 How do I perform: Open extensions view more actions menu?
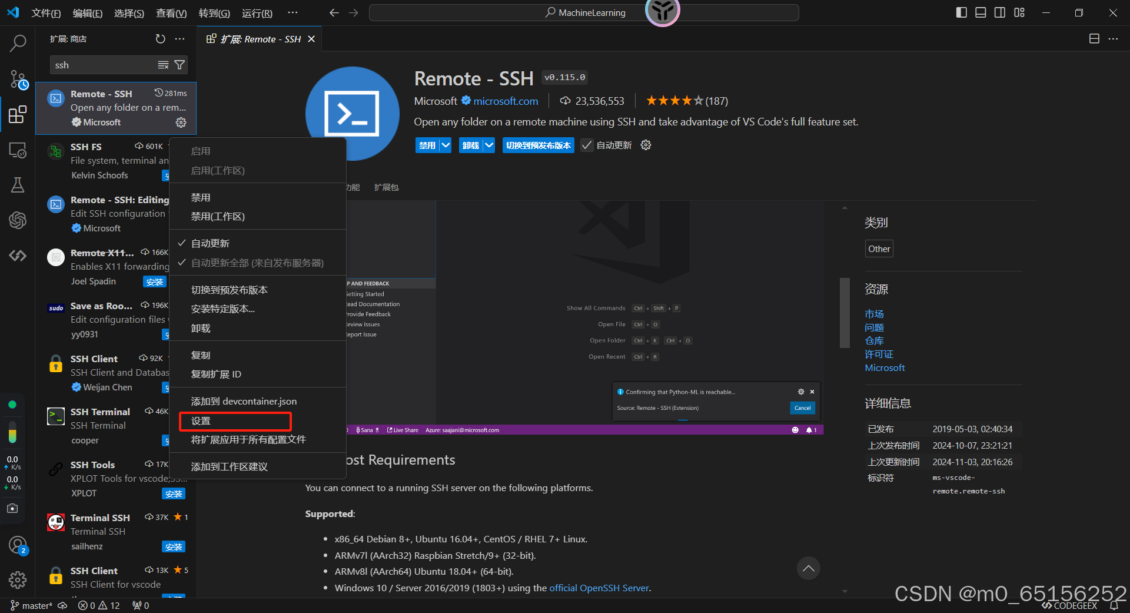[180, 39]
